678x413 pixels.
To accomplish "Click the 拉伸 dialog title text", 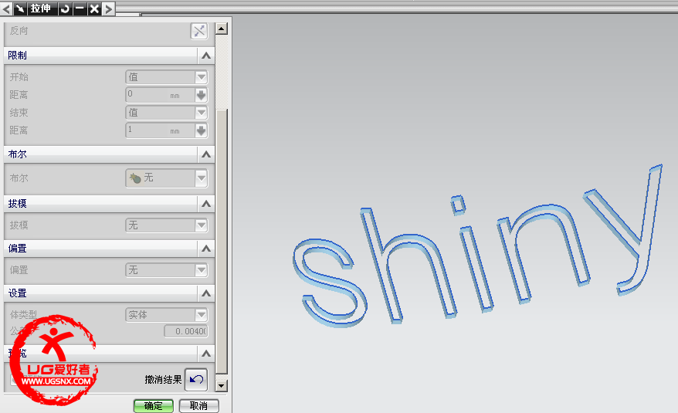I will pos(41,8).
